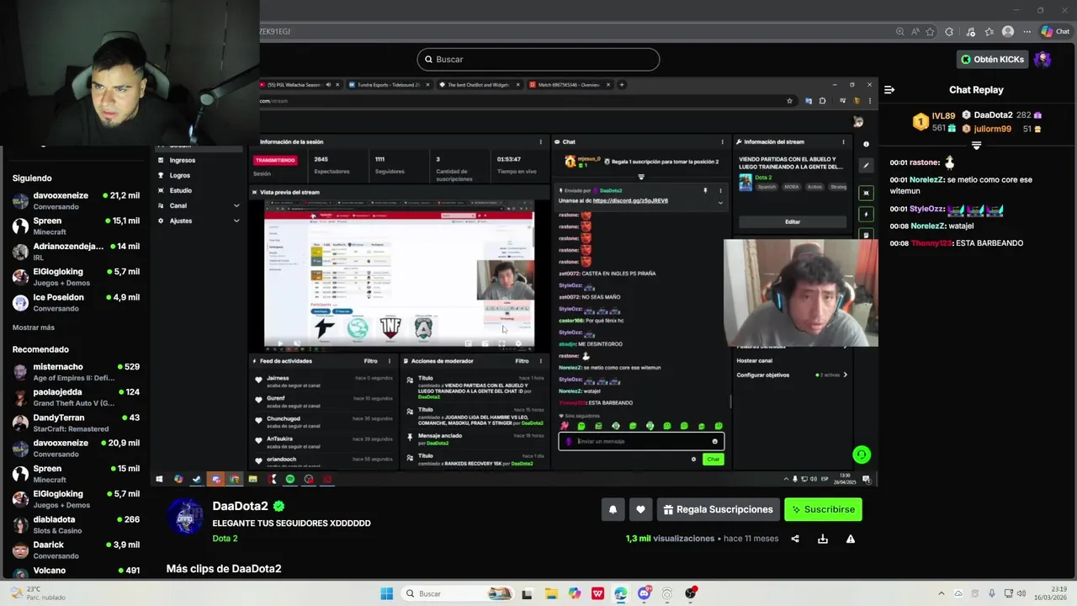Image resolution: width=1077 pixels, height=606 pixels.
Task: Toggle the notification bell for DaaDota2
Action: [x=613, y=509]
